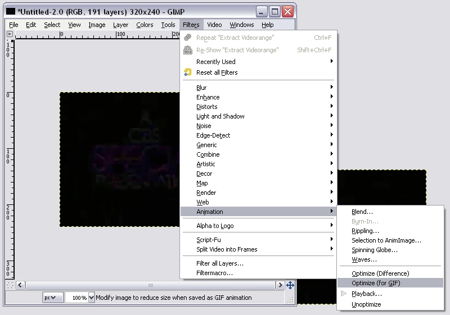Open the Select menu
Viewport: 450px width, 315px height.
click(52, 25)
